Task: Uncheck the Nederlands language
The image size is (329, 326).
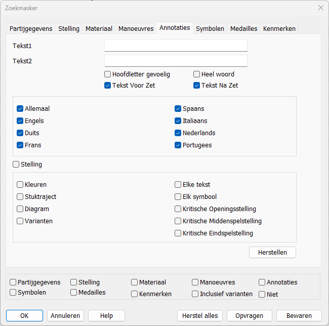Action: coord(178,133)
